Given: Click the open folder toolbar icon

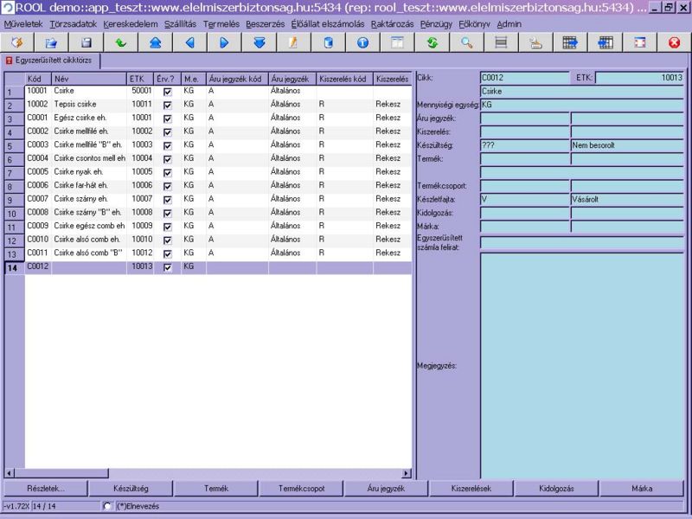Looking at the screenshot, I should tap(51, 42).
